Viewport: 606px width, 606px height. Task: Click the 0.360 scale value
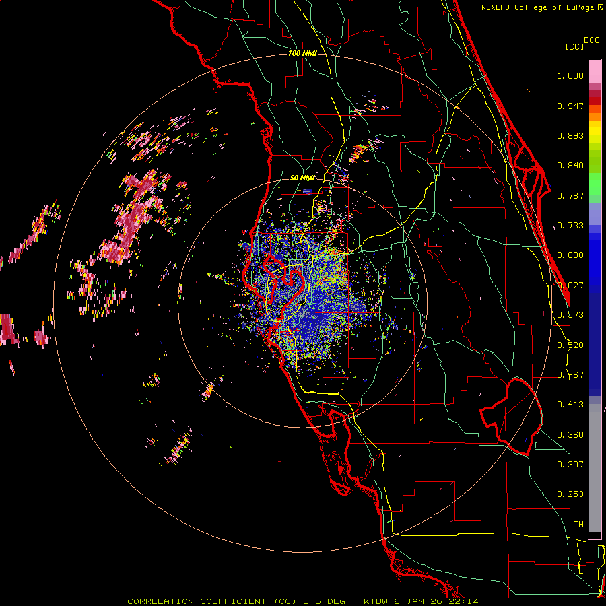click(x=570, y=435)
